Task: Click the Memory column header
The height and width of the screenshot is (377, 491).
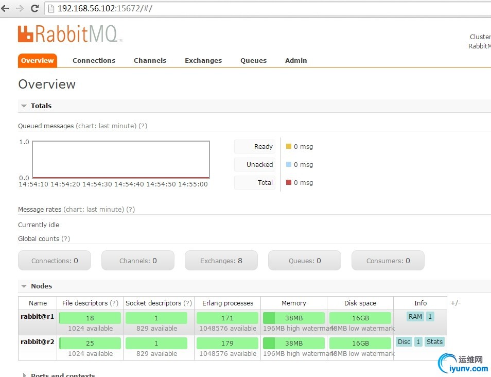Action: (x=294, y=303)
